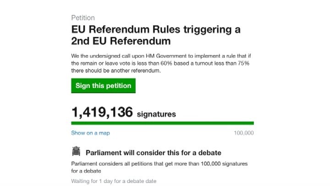The width and height of the screenshot is (330, 186).
Task: Click the green Sign this petition button
Action: tap(103, 86)
